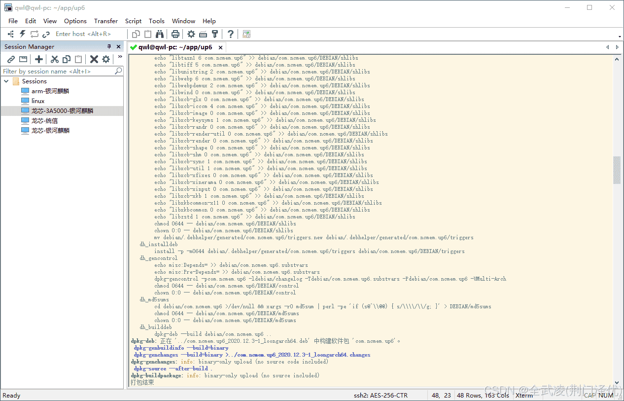Open the Script menu
This screenshot has height=401, width=624.
133,21
